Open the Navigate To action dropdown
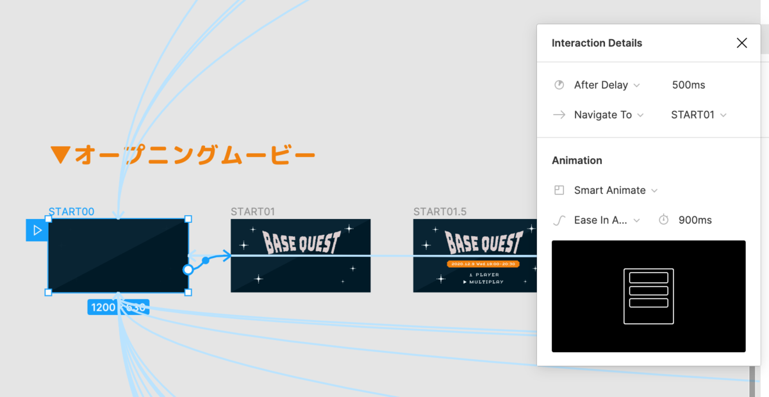The image size is (769, 397). 609,115
